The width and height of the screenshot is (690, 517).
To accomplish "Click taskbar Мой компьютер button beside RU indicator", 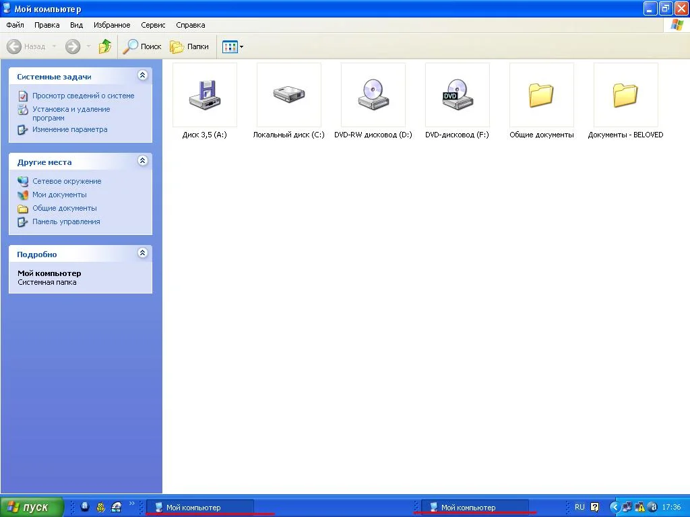I will pos(475,508).
